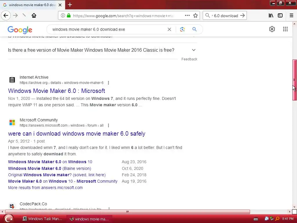Click the 'CodecPack.Co' site name
The image size is (297, 223).
click(x=33, y=204)
